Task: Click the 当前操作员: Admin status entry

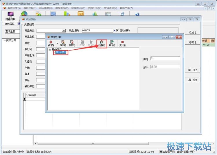Action: (x=13, y=152)
